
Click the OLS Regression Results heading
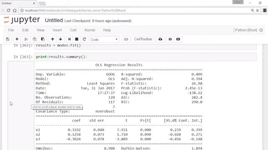(x=119, y=65)
